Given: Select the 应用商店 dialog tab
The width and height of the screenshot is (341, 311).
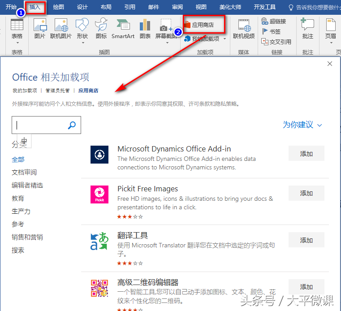Looking at the screenshot, I should (88, 91).
